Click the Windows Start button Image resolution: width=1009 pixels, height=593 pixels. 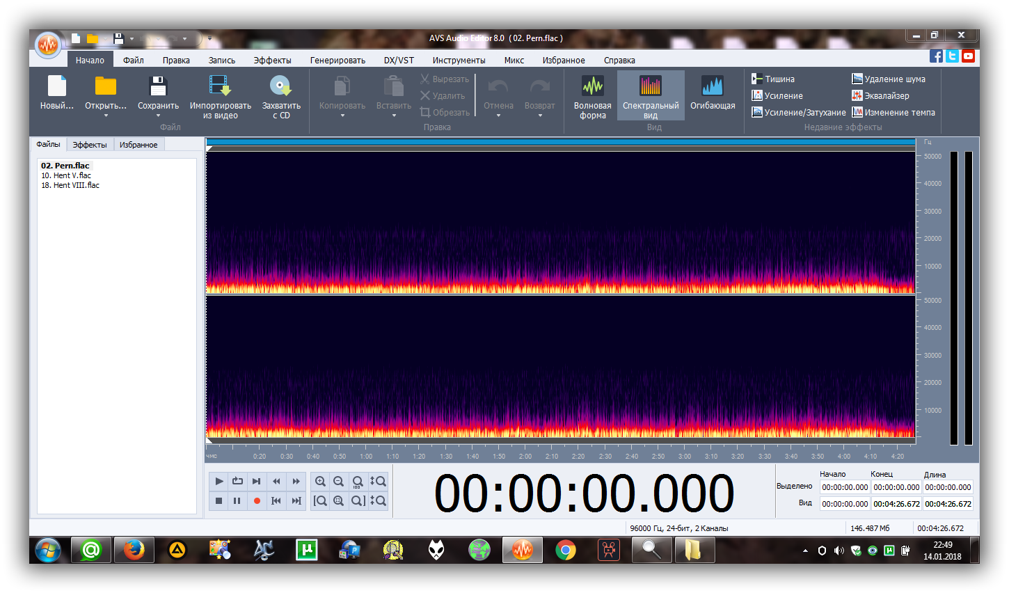coord(48,551)
